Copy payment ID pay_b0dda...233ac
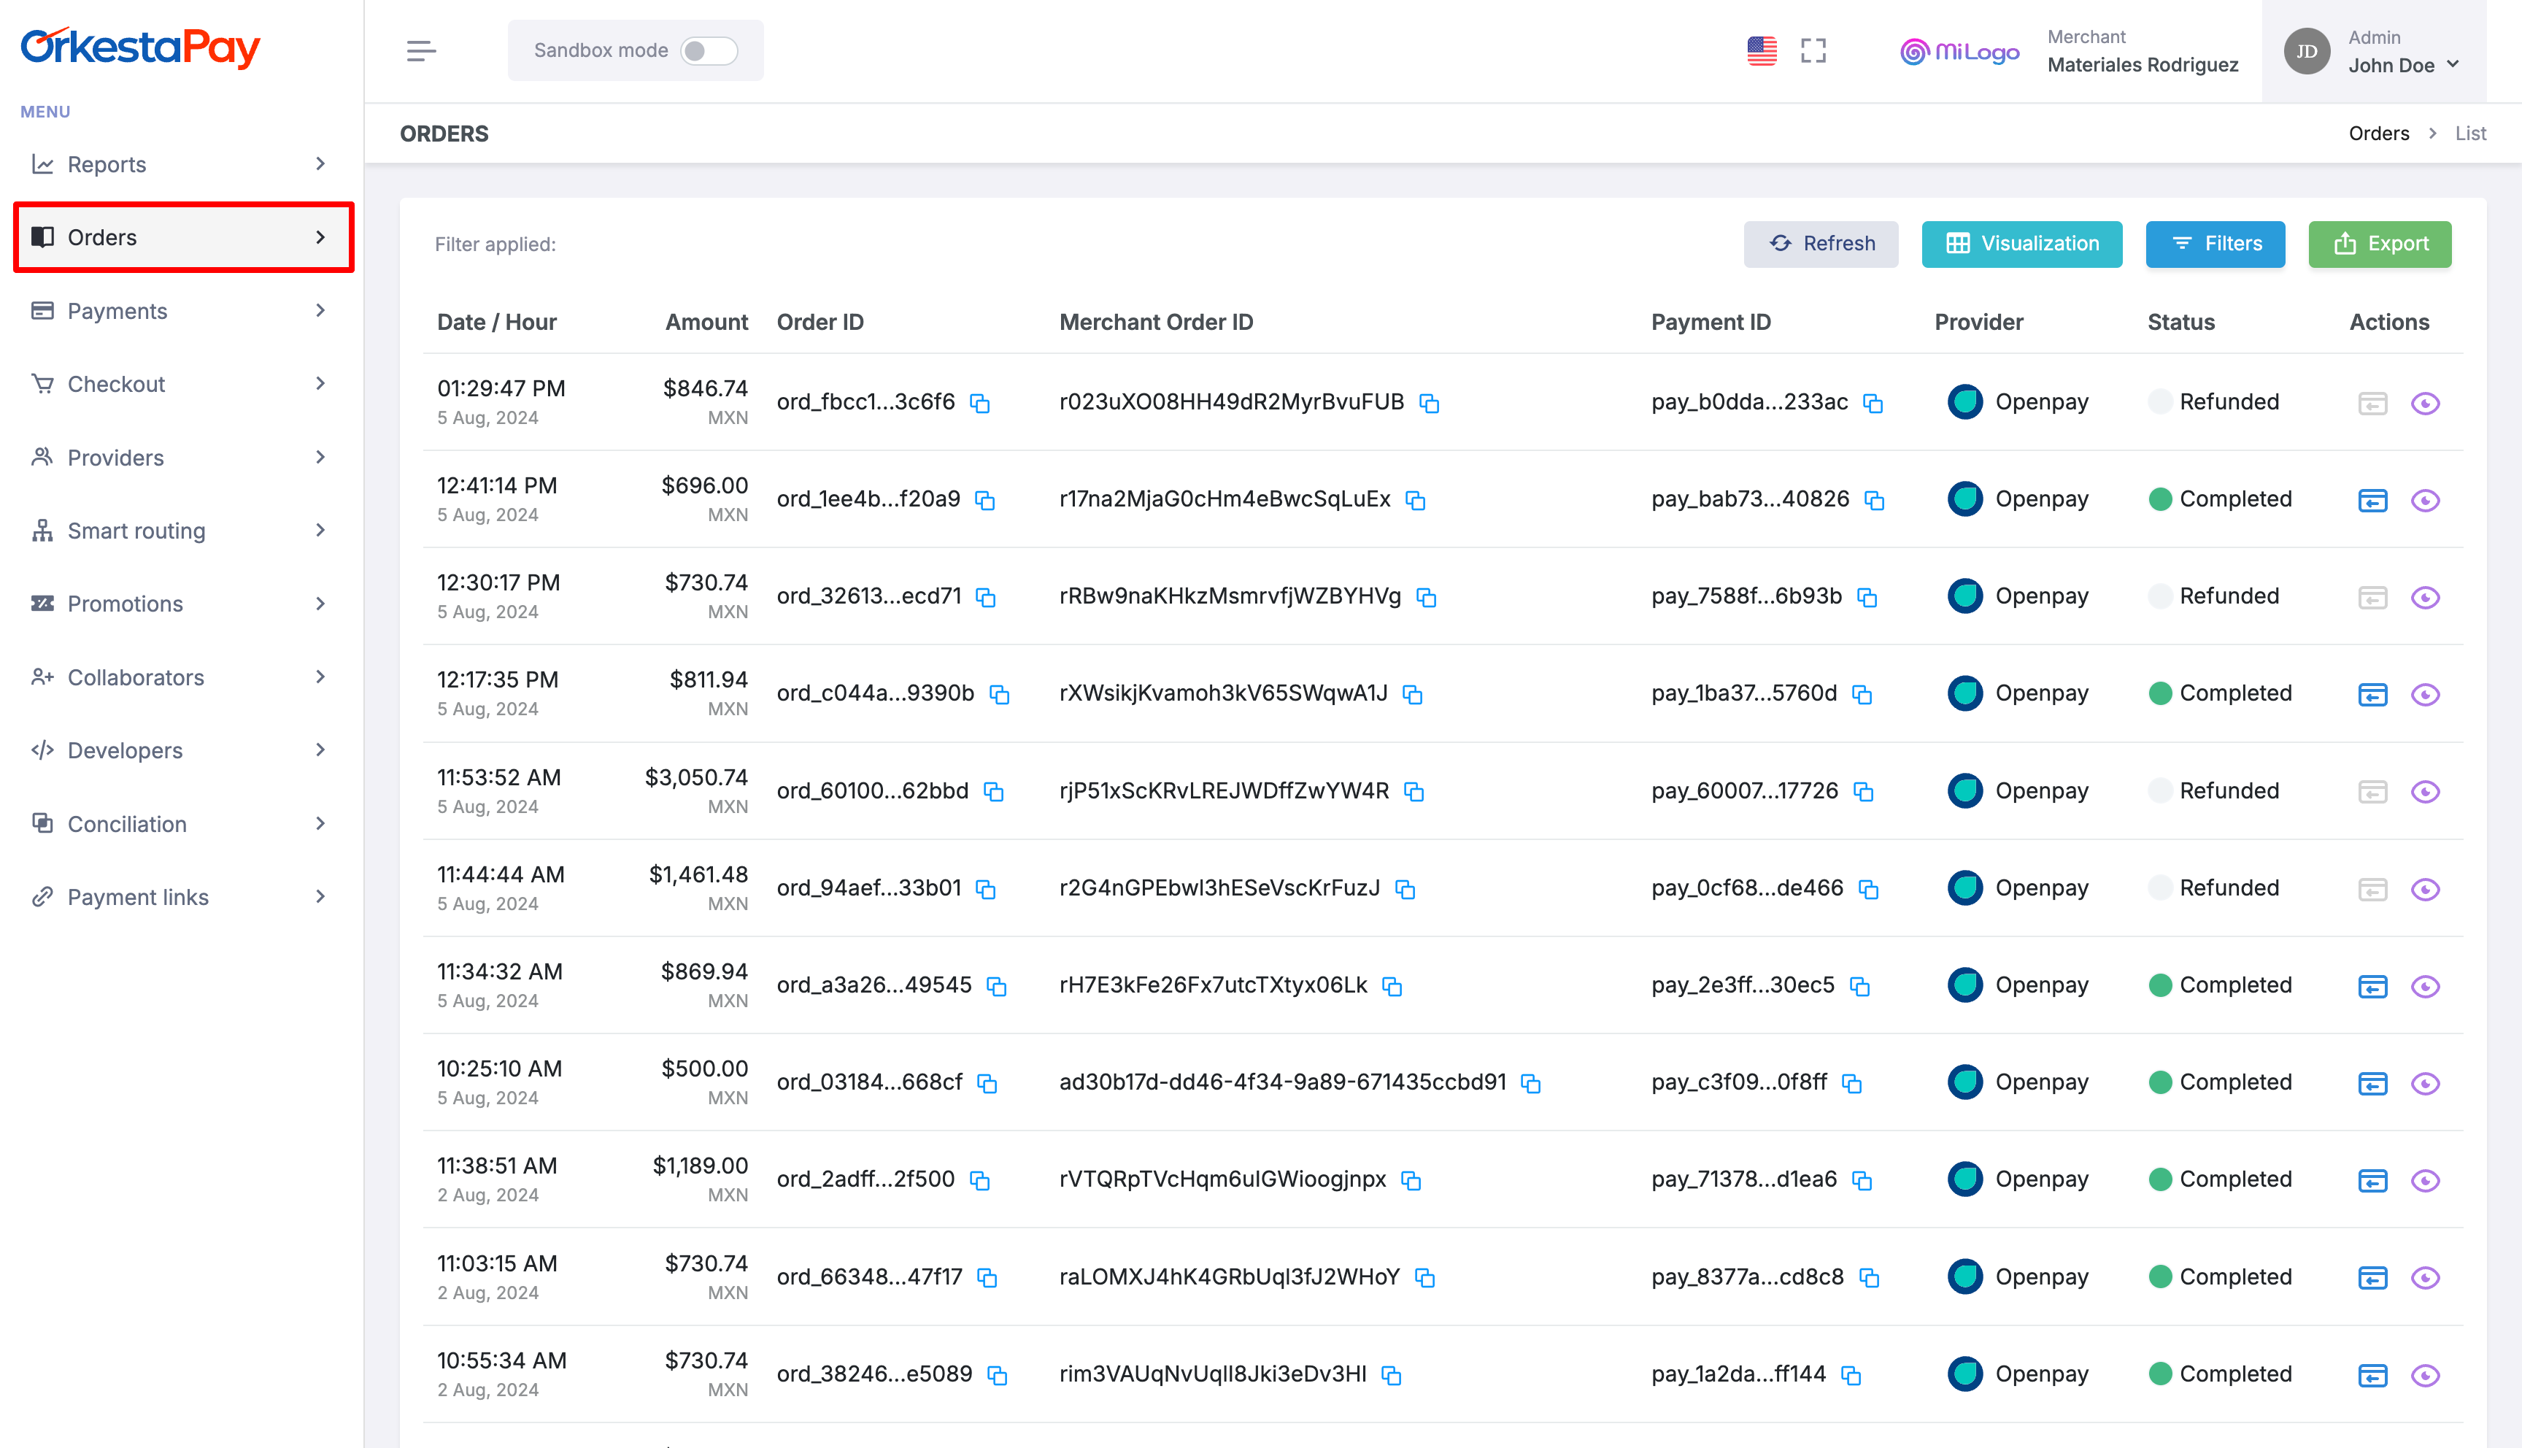This screenshot has height=1448, width=2522. click(x=1873, y=403)
